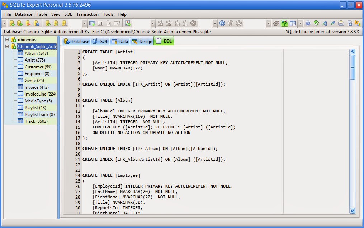Image resolution: width=364 pixels, height=228 pixels.
Task: Execute SQL with the blue play icon
Action: 222,23
